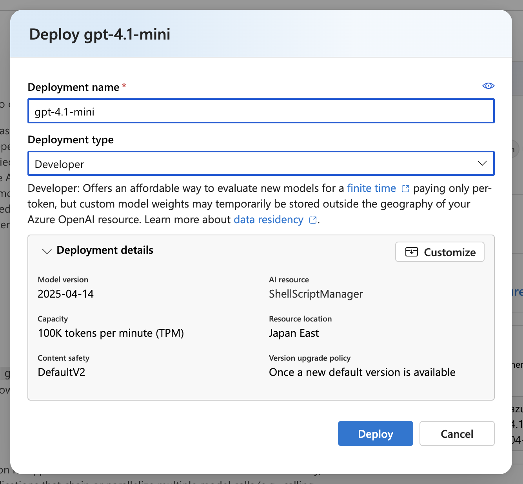This screenshot has width=523, height=484.
Task: Click the icon inside the Customize button
Action: tap(411, 252)
